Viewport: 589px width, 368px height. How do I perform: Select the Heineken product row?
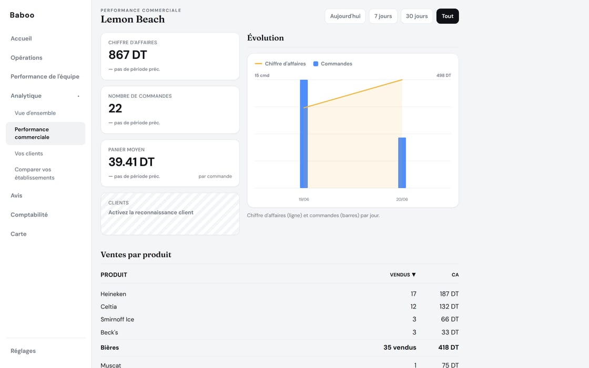coord(279,294)
